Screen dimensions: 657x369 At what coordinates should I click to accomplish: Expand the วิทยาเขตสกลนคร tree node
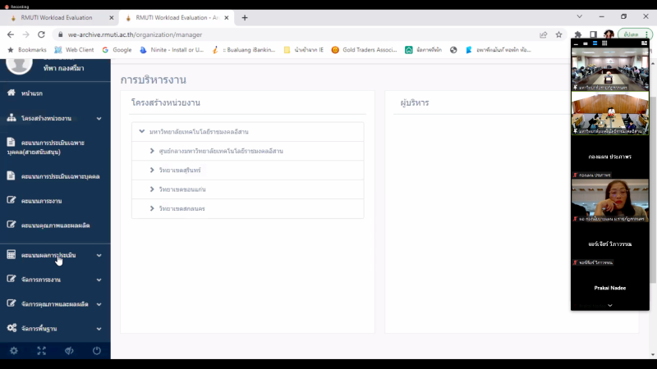(152, 208)
